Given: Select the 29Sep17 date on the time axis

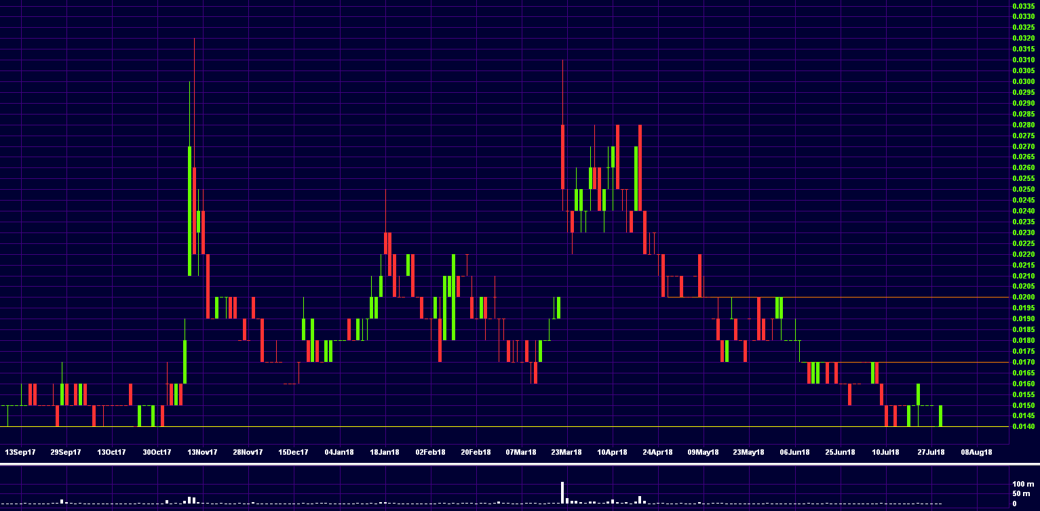Looking at the screenshot, I should click(x=66, y=452).
